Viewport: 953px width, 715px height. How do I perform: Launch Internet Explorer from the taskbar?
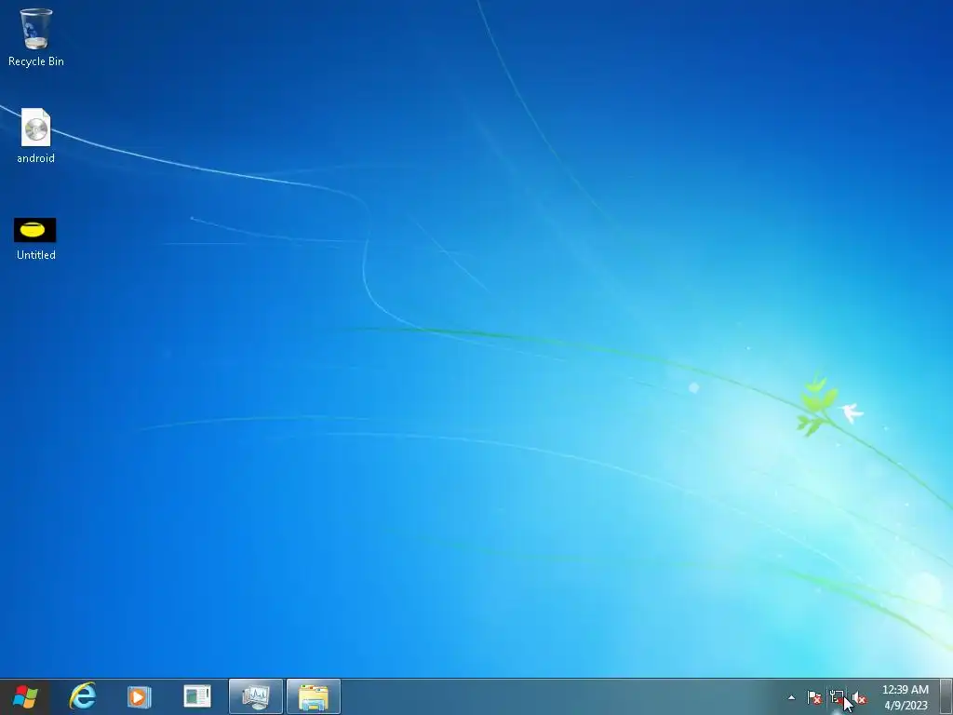(x=83, y=696)
